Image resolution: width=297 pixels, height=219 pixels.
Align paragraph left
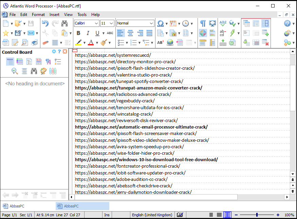coord(120,33)
